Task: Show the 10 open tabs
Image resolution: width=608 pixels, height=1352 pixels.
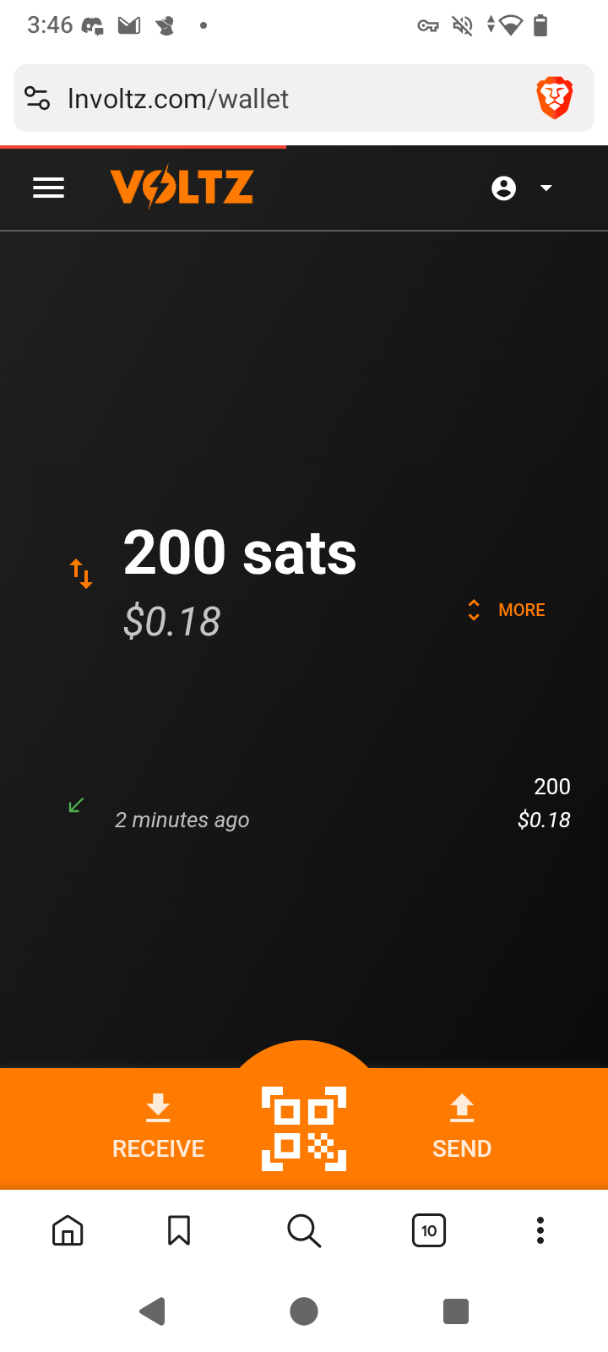Action: (429, 1230)
